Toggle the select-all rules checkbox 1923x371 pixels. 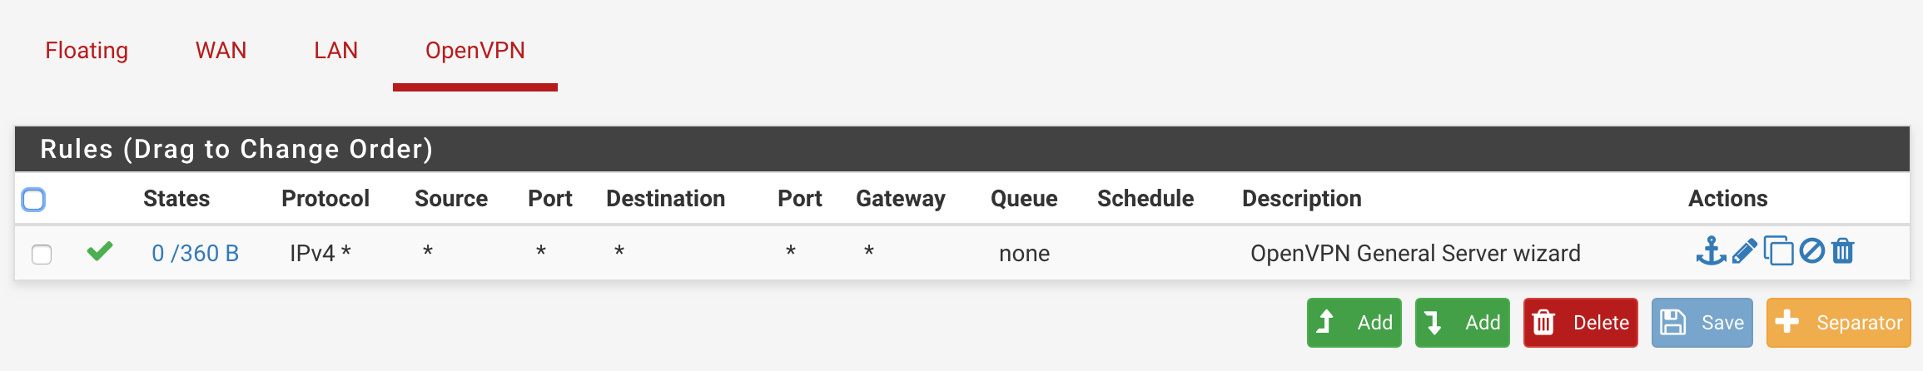(x=33, y=200)
